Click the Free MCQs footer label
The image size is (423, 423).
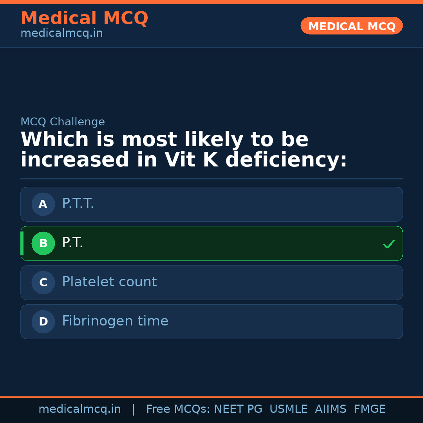click(178, 409)
